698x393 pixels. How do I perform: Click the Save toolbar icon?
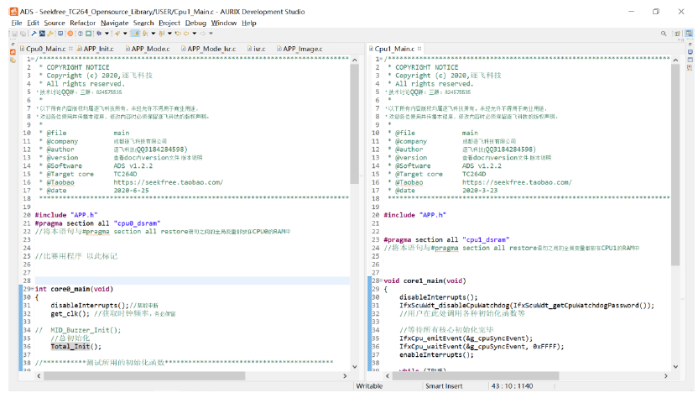pyautogui.click(x=15, y=34)
